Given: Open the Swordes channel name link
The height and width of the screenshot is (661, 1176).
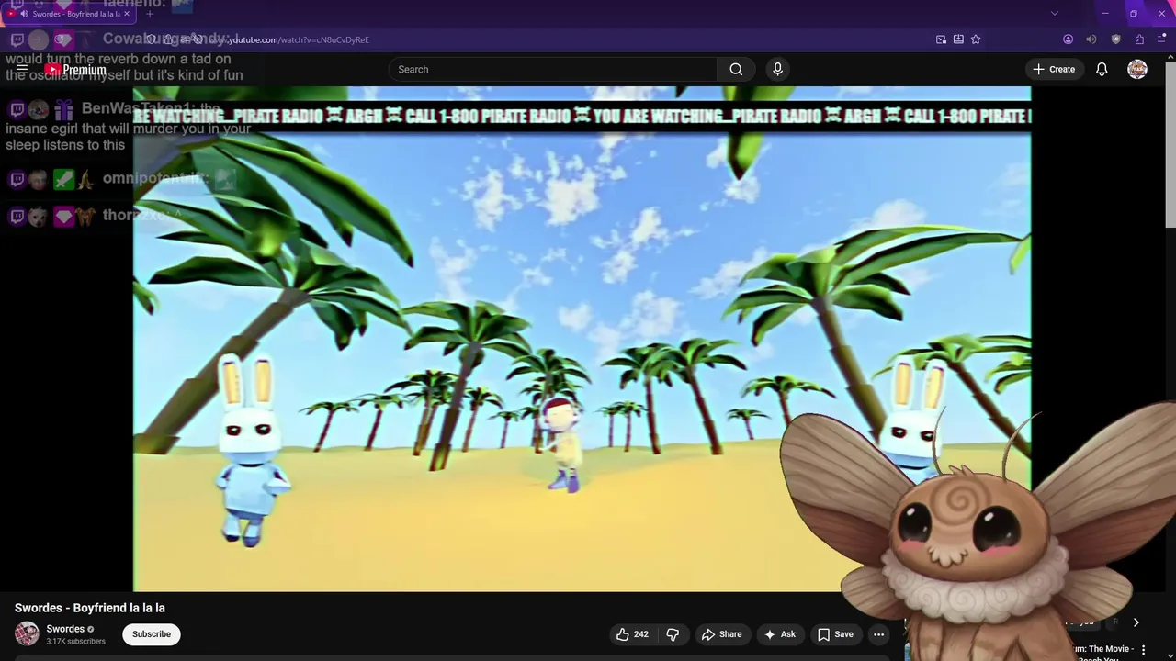Looking at the screenshot, I should [x=65, y=629].
